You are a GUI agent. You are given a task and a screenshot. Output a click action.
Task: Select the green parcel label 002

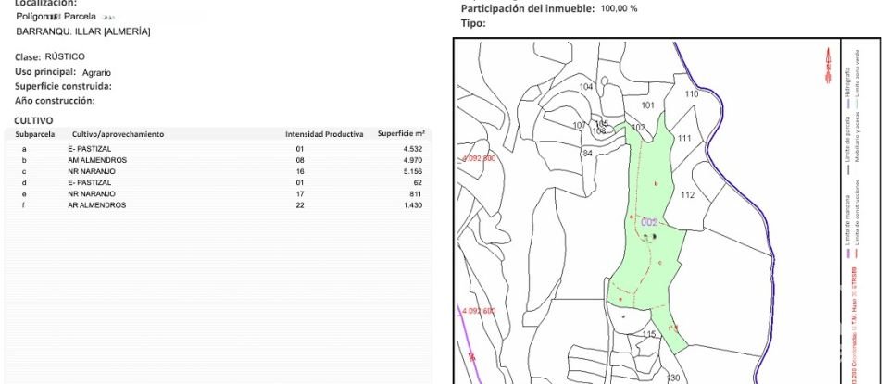[649, 223]
